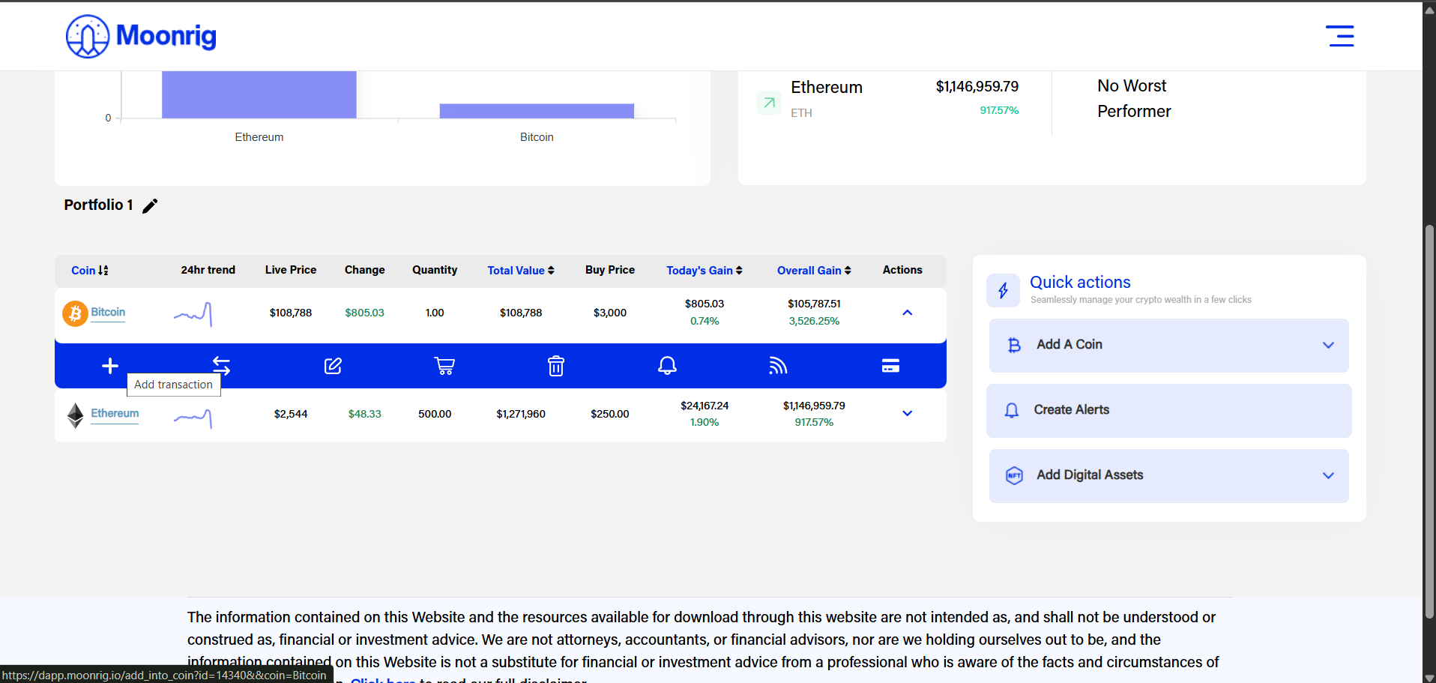
Task: Click the Quick actions lightning icon
Action: tap(1003, 290)
